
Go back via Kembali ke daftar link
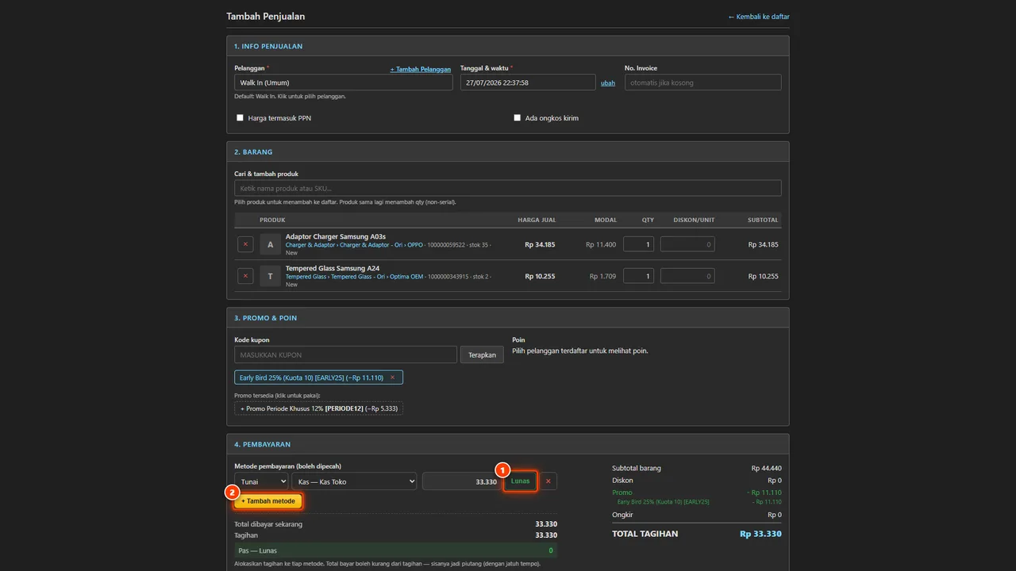pos(759,17)
